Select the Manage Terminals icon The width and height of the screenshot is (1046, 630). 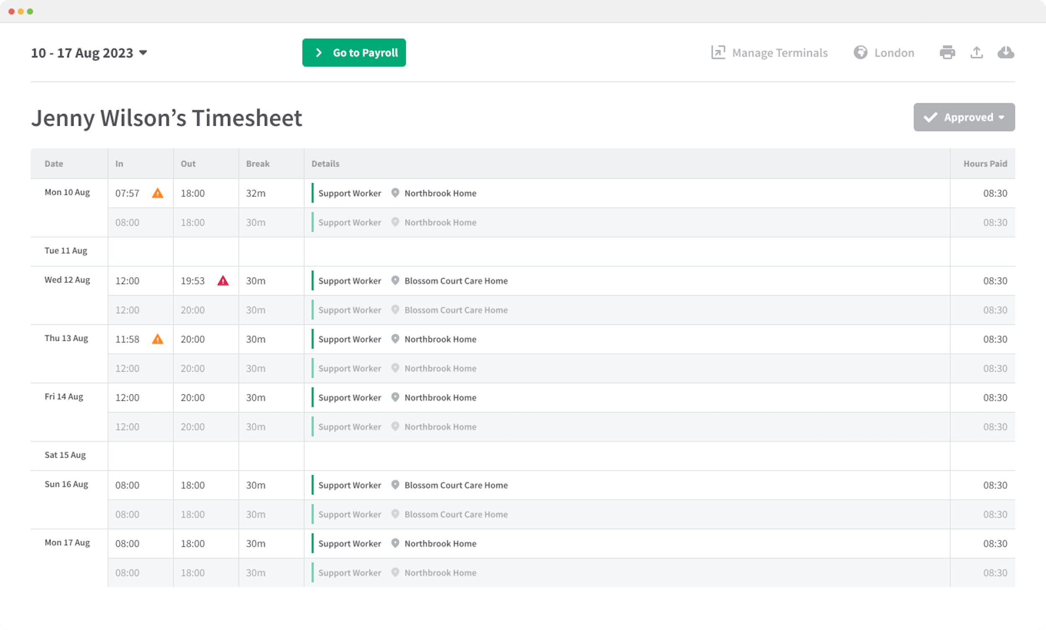[718, 53]
